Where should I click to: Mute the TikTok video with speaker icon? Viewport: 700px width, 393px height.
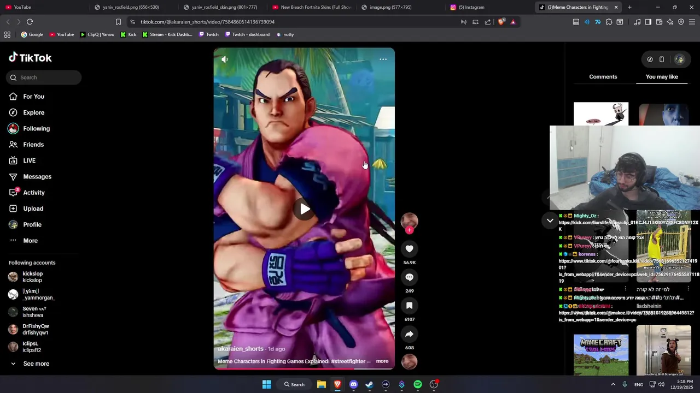coord(224,59)
